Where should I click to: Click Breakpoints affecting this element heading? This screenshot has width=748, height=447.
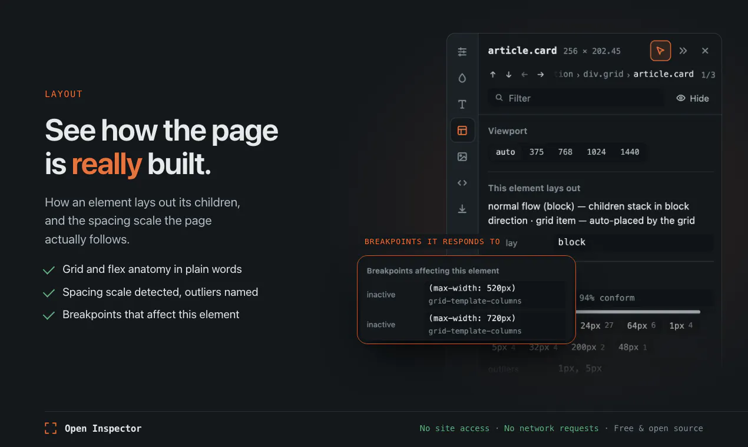(433, 271)
